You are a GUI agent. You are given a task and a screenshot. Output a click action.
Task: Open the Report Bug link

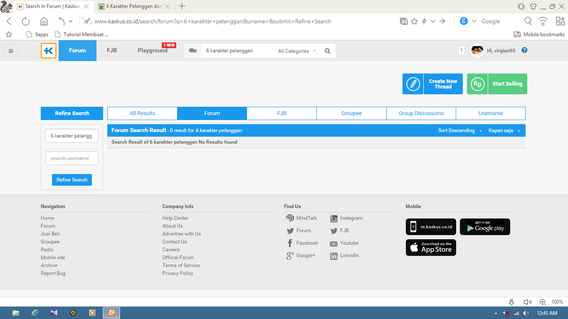53,273
